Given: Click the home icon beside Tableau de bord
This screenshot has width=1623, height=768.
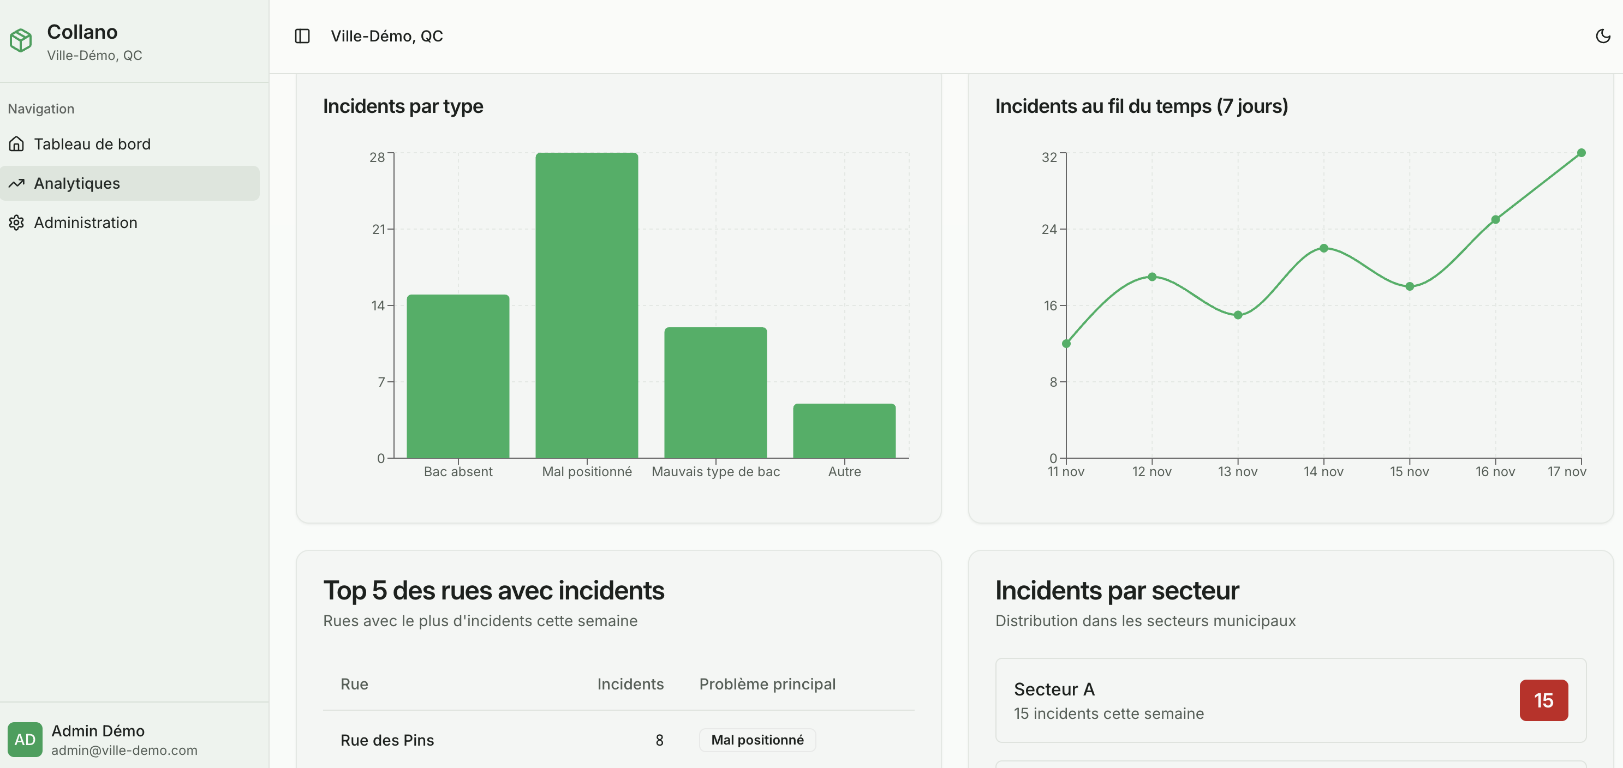Looking at the screenshot, I should click(16, 143).
